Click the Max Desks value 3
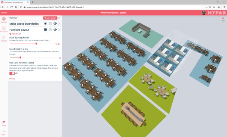This screenshot has height=137, width=227. tap(60, 58)
